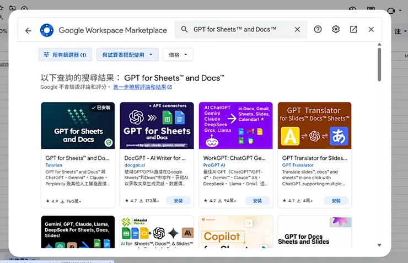
Task: Click the search results heading text
Action: click(x=132, y=78)
